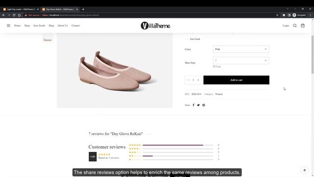The width and height of the screenshot is (314, 177).
Task: Decrease quantity with the minus button
Action: 188,80
